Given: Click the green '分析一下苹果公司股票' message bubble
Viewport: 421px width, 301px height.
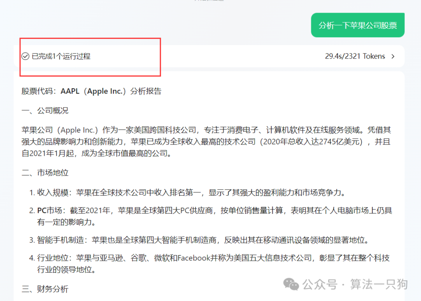Looking at the screenshot, I should (358, 25).
